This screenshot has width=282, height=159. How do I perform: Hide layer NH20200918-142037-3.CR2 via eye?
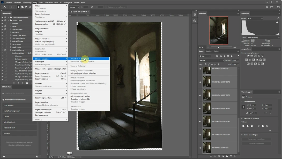pos(200,95)
